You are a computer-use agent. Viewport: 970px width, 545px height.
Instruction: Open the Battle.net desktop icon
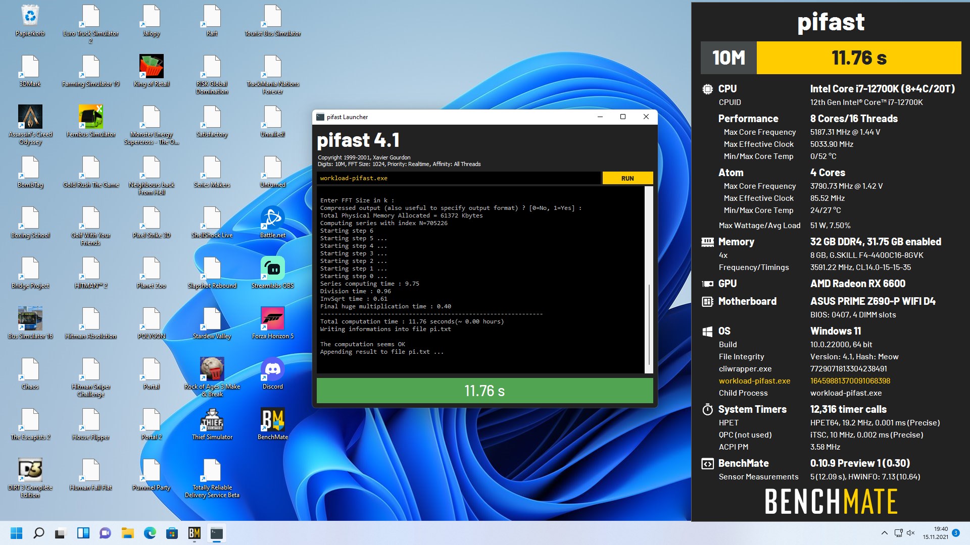(x=273, y=223)
